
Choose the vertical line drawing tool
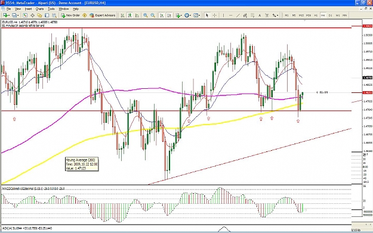[x=223, y=15]
